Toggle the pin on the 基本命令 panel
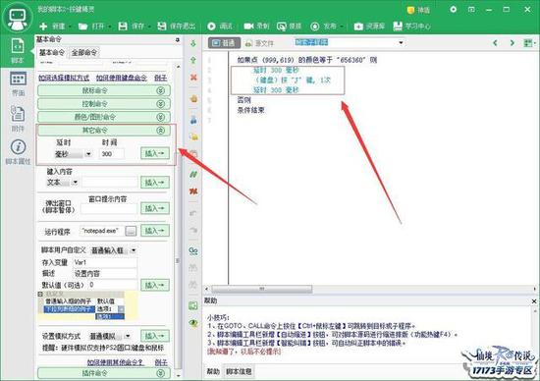 [178, 40]
